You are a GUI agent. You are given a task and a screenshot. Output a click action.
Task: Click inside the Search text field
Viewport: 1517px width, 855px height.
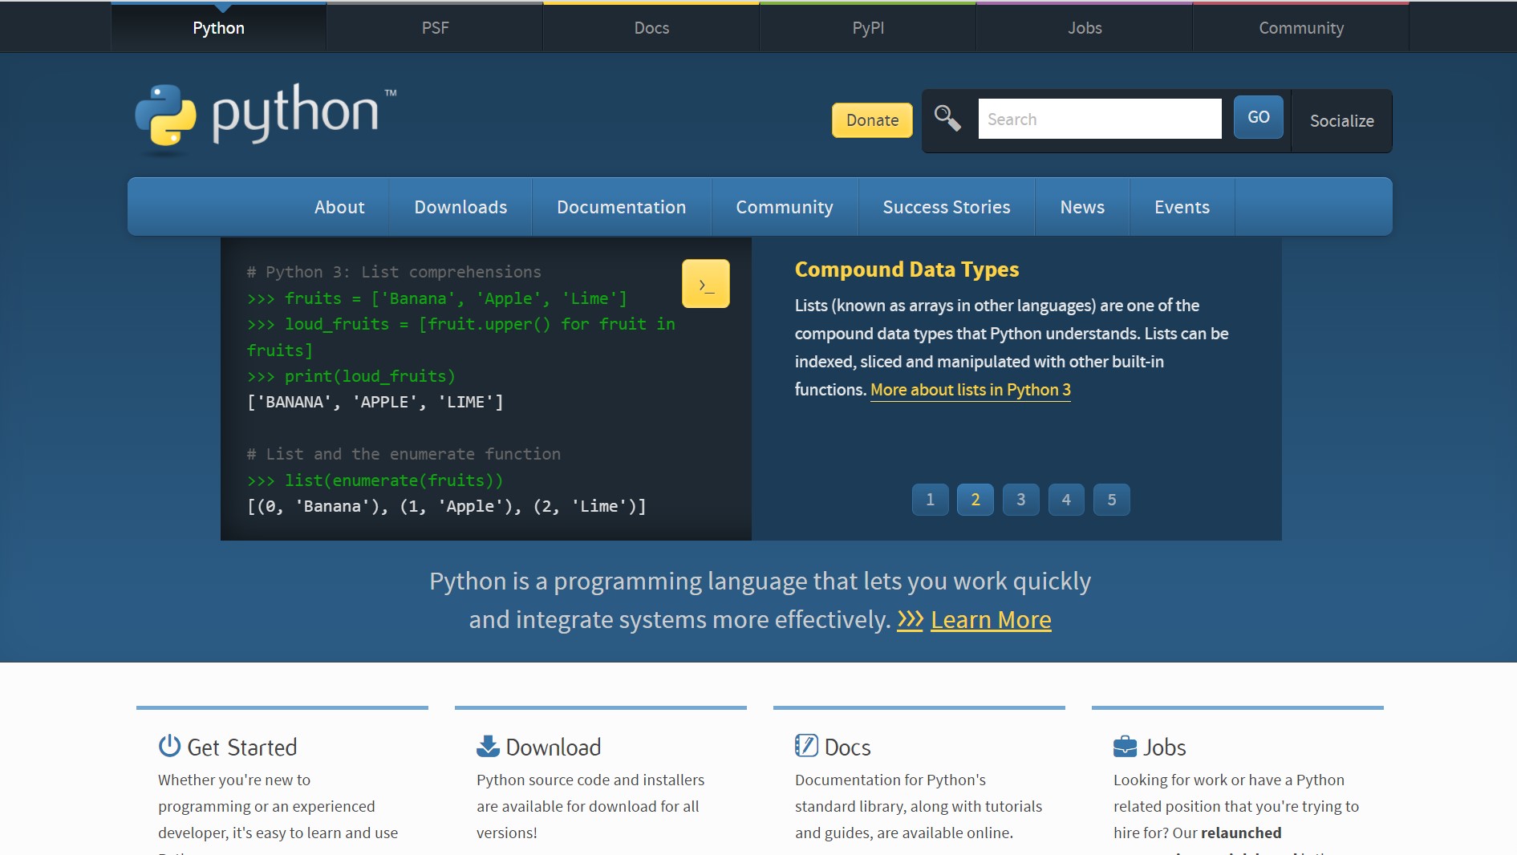point(1099,120)
